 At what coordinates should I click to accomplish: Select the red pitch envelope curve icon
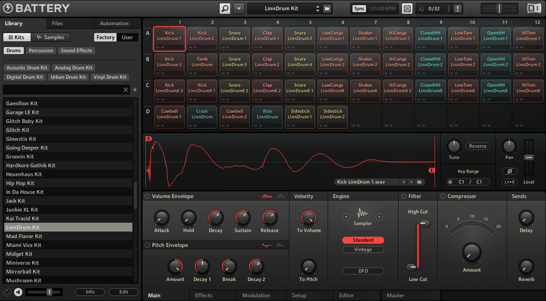coord(267,246)
